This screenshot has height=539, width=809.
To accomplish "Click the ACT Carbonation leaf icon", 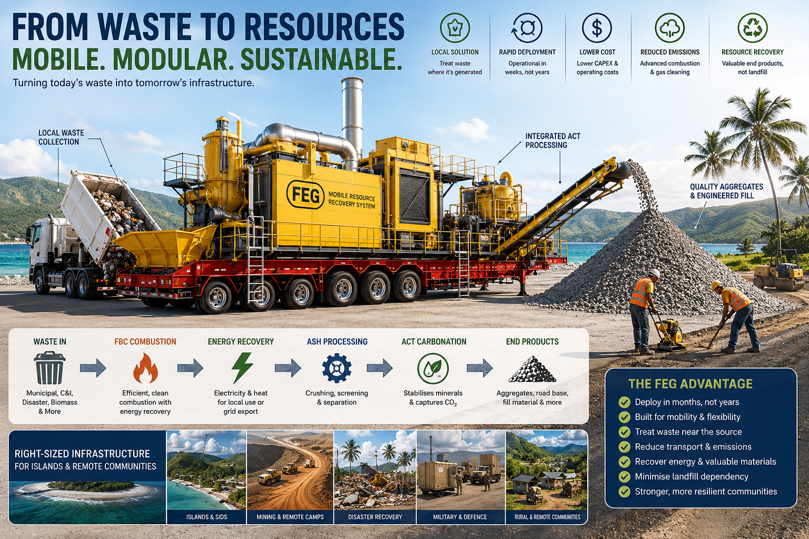I will 433,368.
